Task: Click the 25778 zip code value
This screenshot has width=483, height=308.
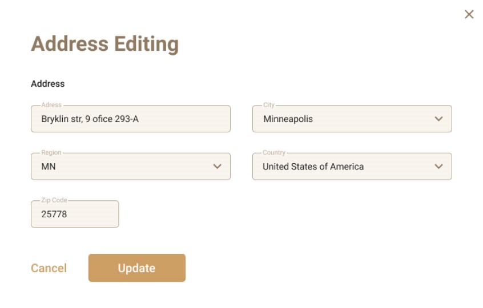Action: [x=54, y=214]
